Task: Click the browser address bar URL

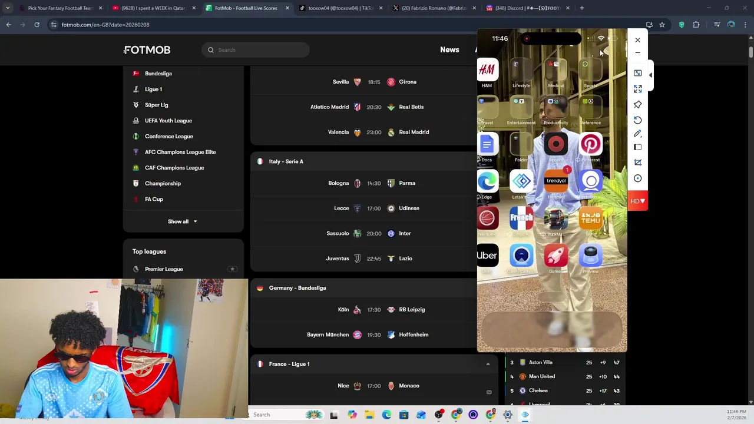Action: [105, 25]
